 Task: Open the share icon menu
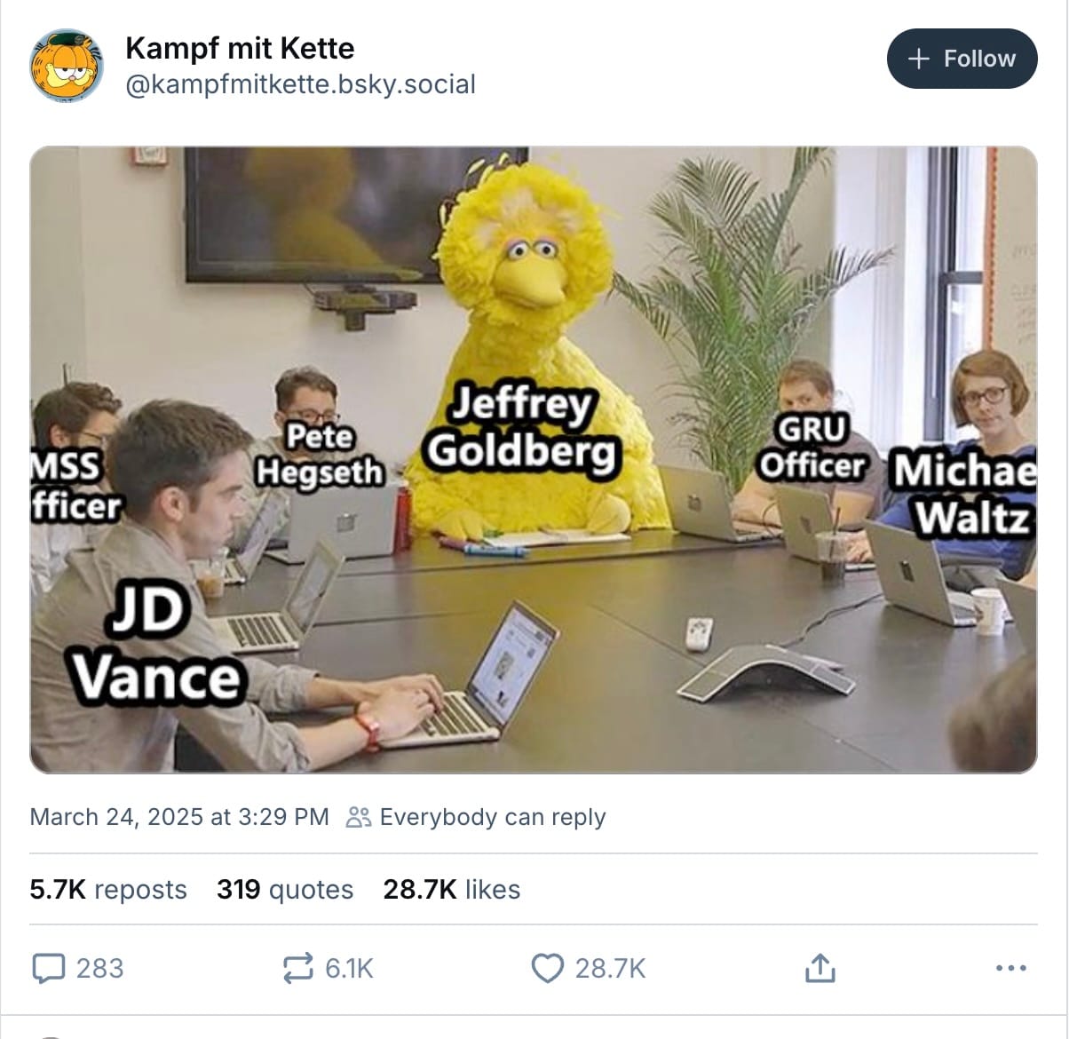click(x=819, y=968)
